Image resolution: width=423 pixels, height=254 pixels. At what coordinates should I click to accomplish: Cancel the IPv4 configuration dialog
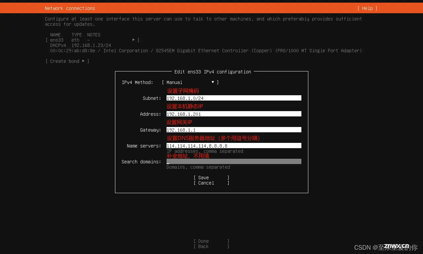211,183
